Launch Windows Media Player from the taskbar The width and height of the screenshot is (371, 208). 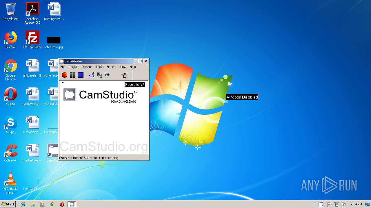coord(43,204)
